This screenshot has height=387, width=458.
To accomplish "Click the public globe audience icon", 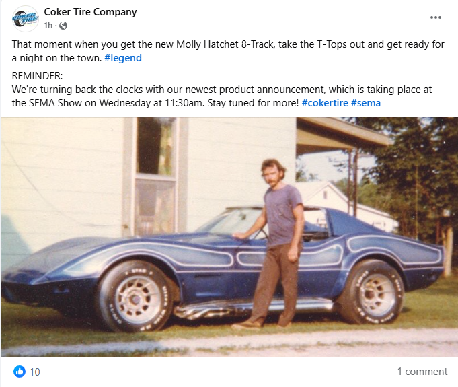I will [63, 26].
